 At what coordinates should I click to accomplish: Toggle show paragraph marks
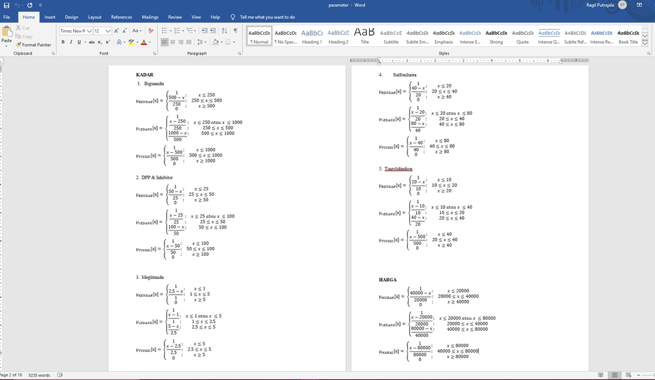[235, 31]
